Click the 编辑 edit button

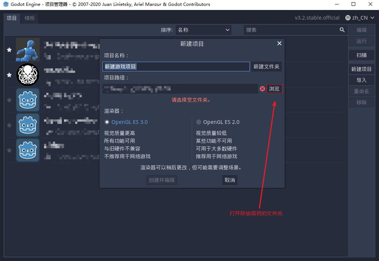362,30
